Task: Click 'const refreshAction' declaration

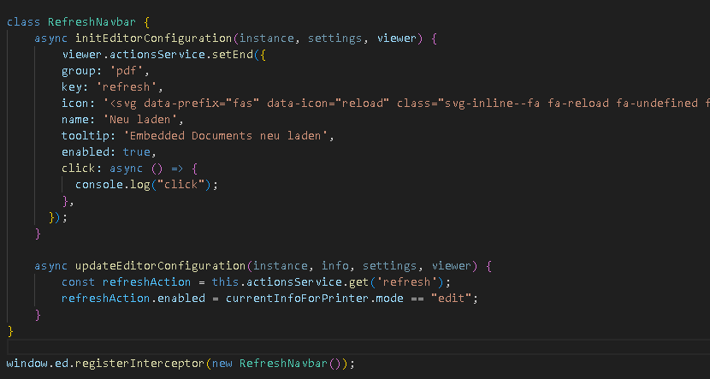Action: (127, 282)
